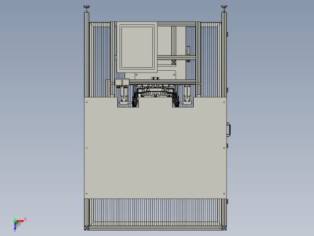Select the display screen in the upper frame
The width and height of the screenshot is (314, 236).
point(137,47)
